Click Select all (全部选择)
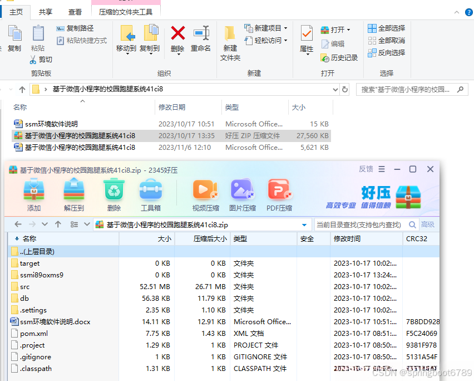This screenshot has height=381, width=474. point(386,28)
